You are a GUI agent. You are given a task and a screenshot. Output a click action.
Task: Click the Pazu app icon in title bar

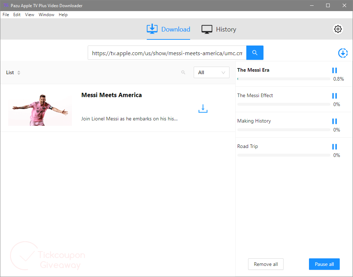[6, 5]
